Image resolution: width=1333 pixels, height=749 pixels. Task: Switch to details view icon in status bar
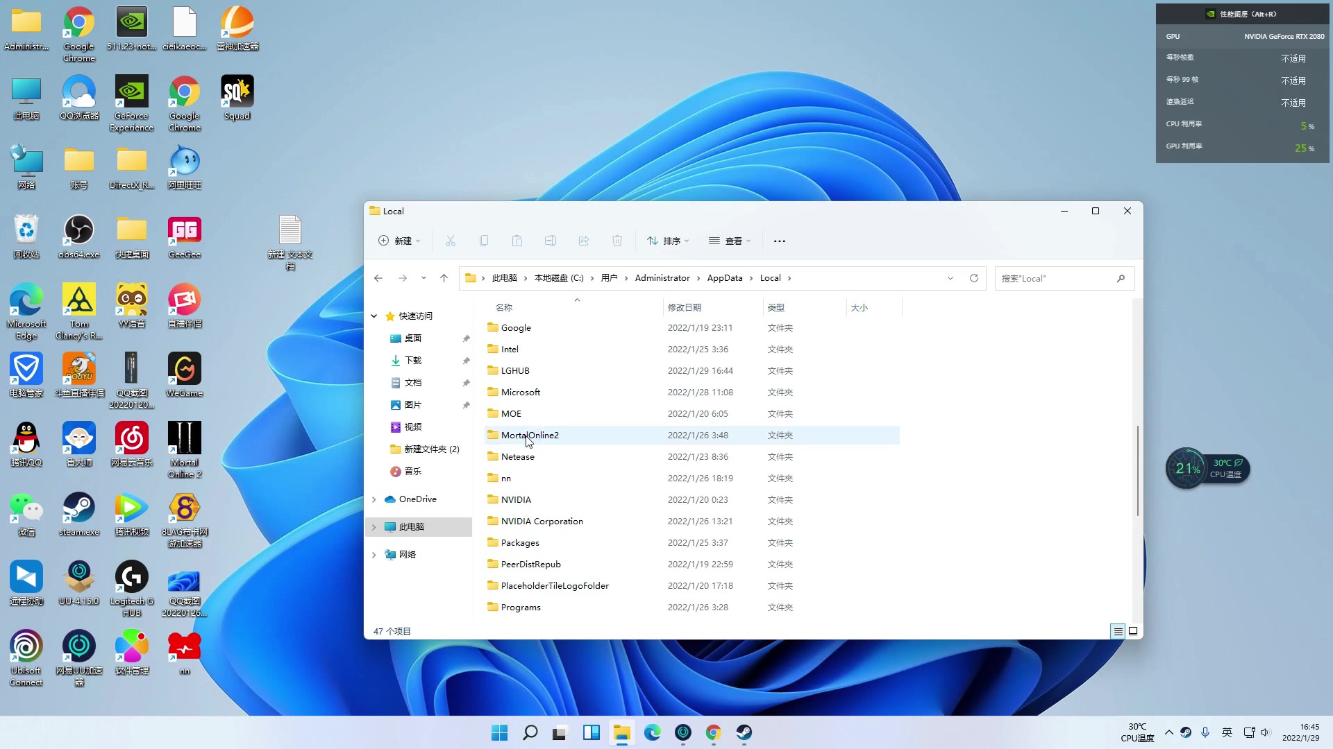(x=1118, y=631)
